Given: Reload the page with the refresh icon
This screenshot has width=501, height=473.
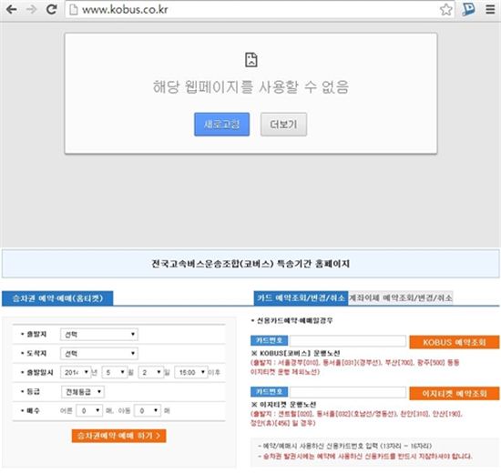Looking at the screenshot, I should click(51, 9).
